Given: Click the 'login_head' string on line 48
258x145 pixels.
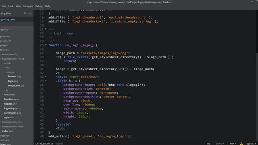Looking at the screenshot, I should [x=83, y=136].
